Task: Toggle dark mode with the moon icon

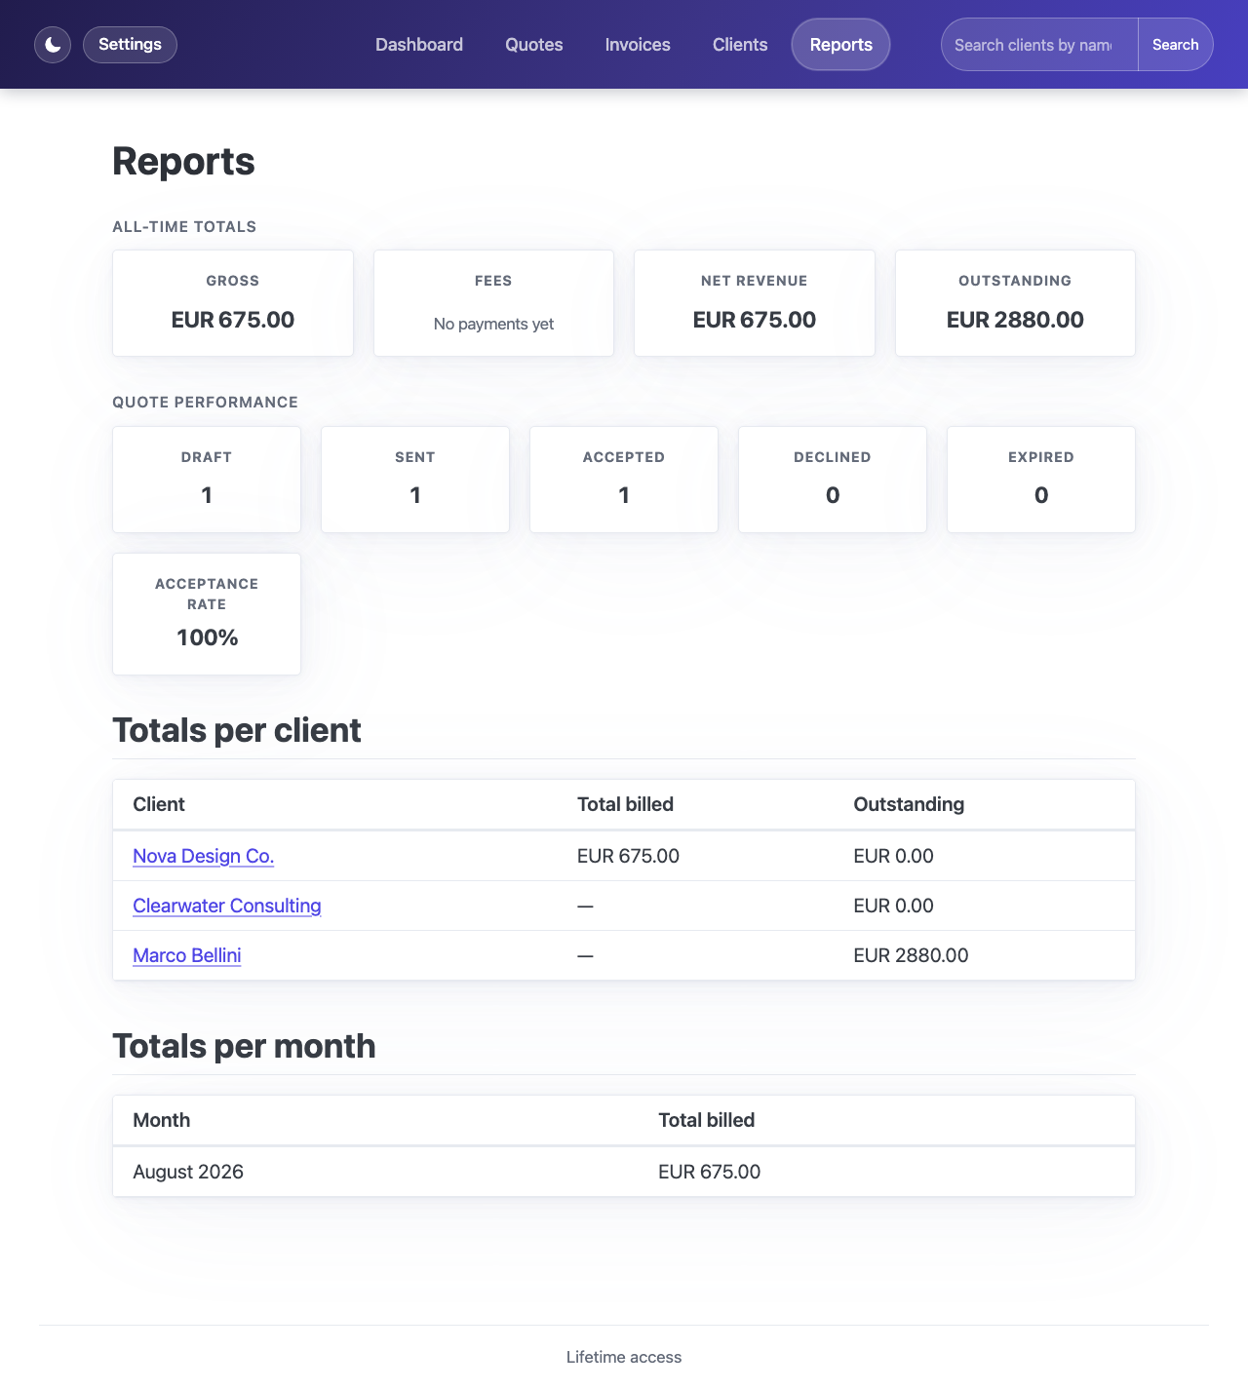Action: (x=53, y=45)
